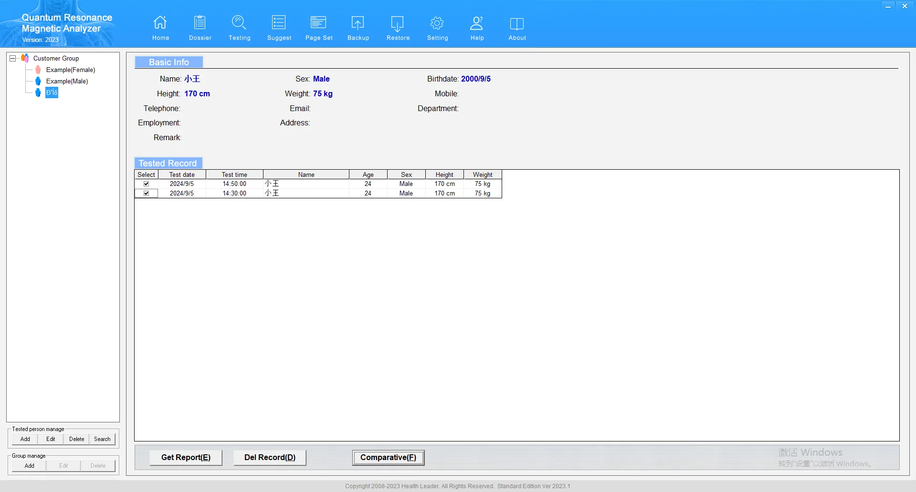Open the About book icon
The height and width of the screenshot is (492, 916).
click(x=517, y=23)
